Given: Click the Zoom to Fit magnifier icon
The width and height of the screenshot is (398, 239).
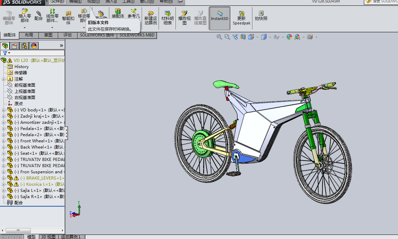Looking at the screenshot, I should point(219,37).
